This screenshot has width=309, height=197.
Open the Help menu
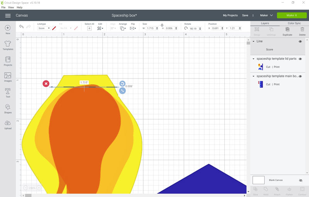(x=20, y=7)
